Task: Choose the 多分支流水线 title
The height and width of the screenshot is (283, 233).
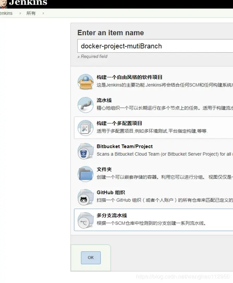Action: (x=112, y=215)
